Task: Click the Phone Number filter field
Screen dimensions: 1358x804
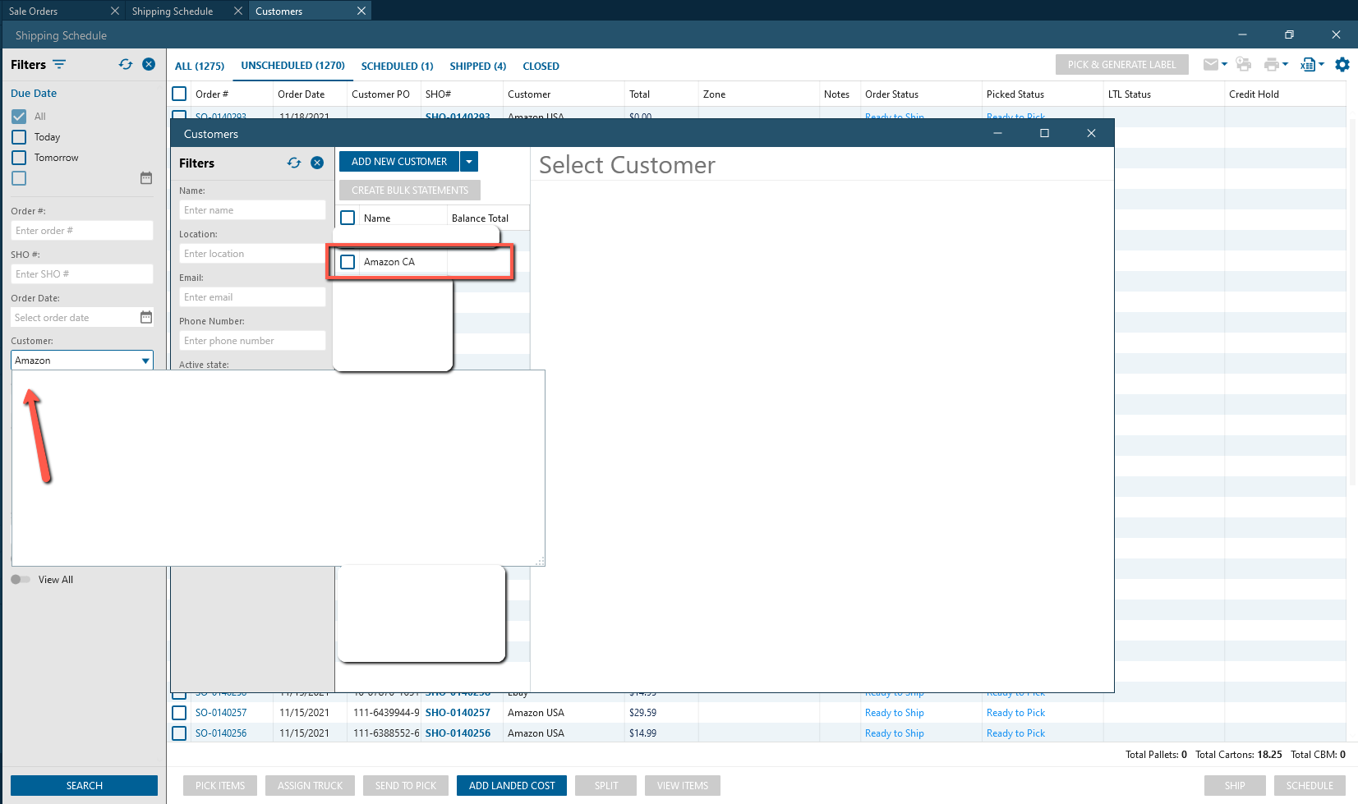Action: [x=252, y=341]
